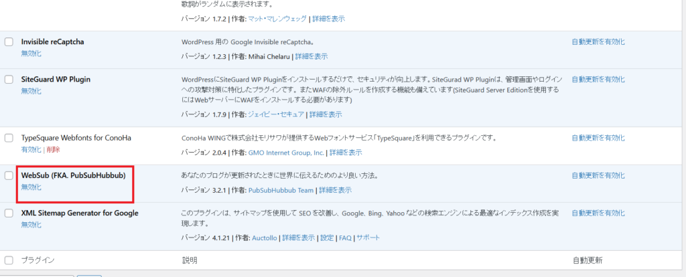Open 設定 for XML Sitemap Generator
Image resolution: width=686 pixels, height=277 pixels.
coord(327,238)
